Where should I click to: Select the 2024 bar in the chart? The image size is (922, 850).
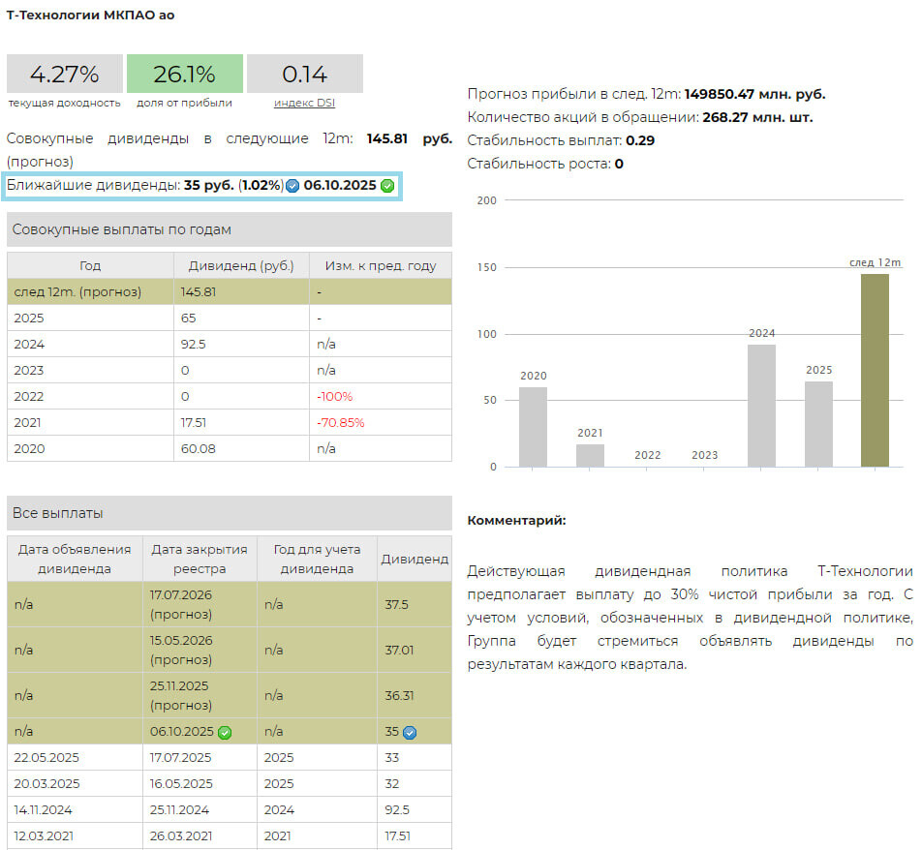click(761, 405)
